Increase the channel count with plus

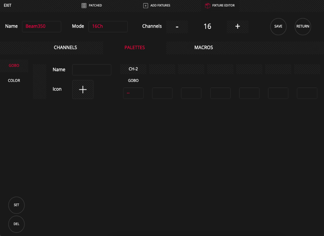tap(238, 26)
